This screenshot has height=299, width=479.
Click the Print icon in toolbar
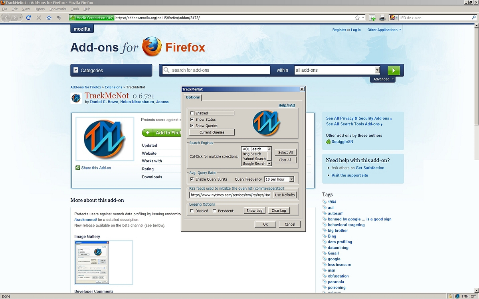point(382,18)
